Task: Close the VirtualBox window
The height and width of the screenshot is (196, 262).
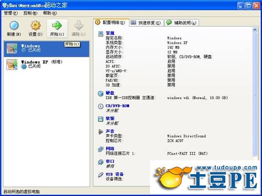Action: (256, 6)
